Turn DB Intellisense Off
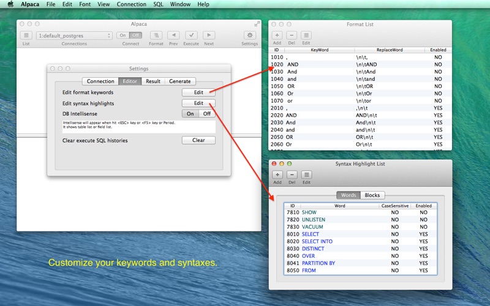Viewport: 490px width, 306px height. click(207, 114)
